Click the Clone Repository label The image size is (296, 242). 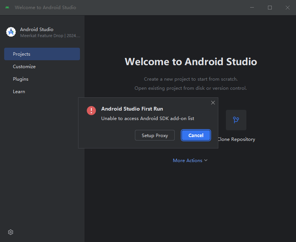(237, 139)
